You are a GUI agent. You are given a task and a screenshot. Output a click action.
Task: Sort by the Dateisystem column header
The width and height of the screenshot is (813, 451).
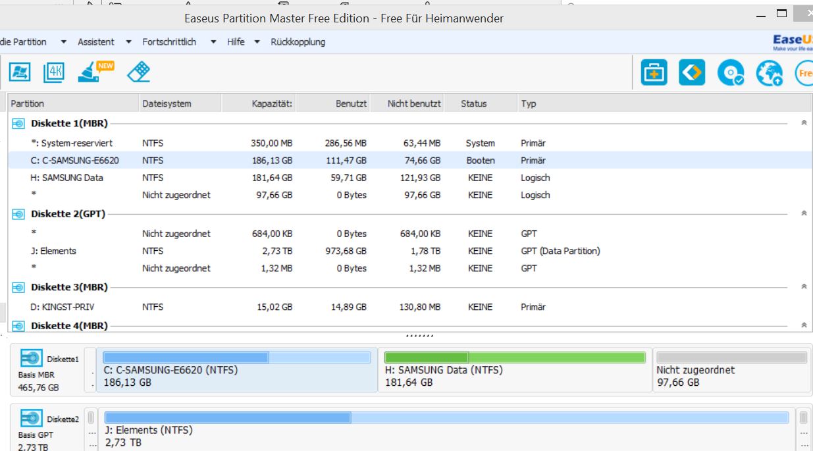pyautogui.click(x=179, y=103)
